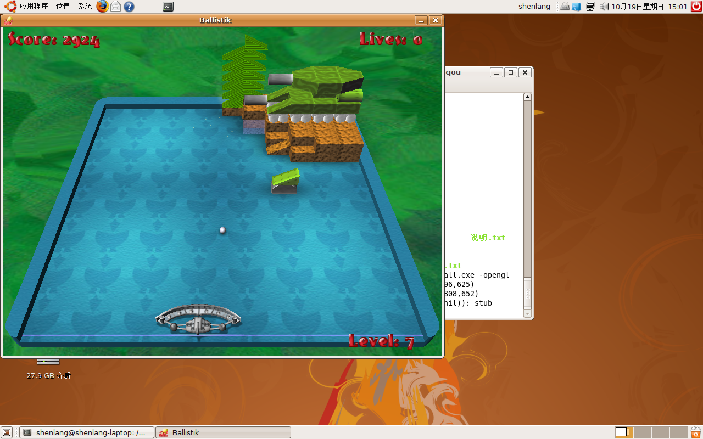Close the Ballistik game window

pyautogui.click(x=436, y=20)
